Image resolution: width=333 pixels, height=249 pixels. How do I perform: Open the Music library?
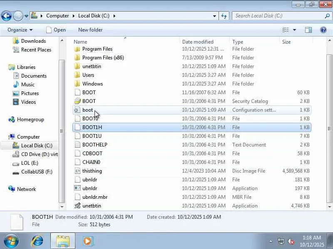(27, 85)
